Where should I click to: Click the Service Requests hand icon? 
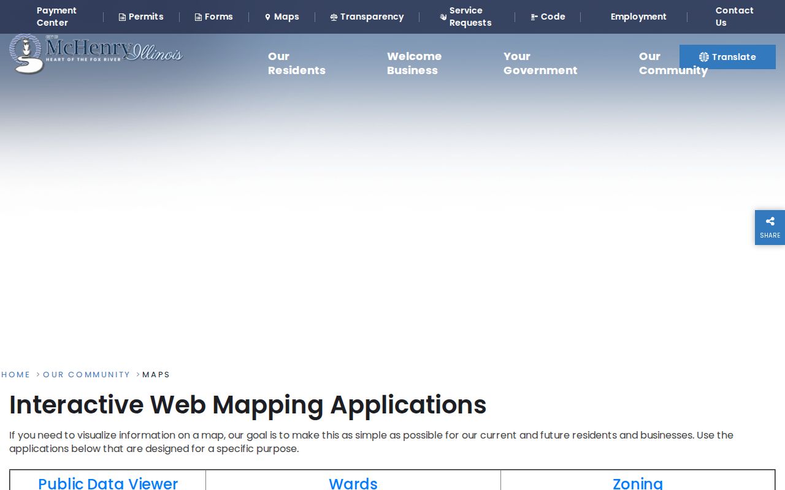pos(443,17)
